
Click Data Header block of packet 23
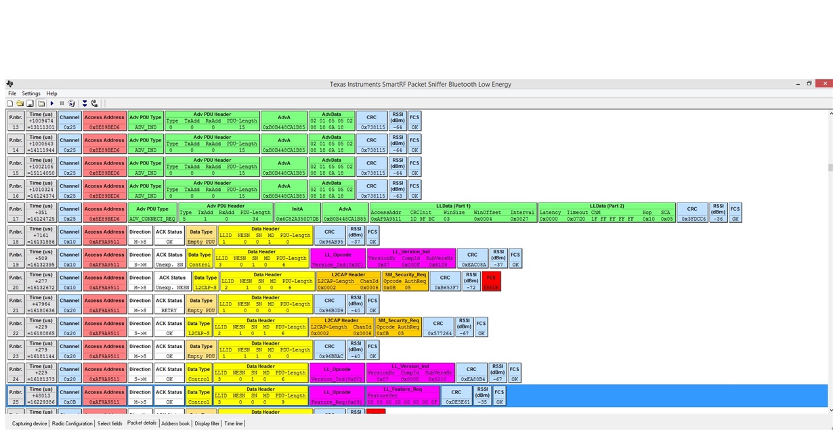(x=265, y=351)
